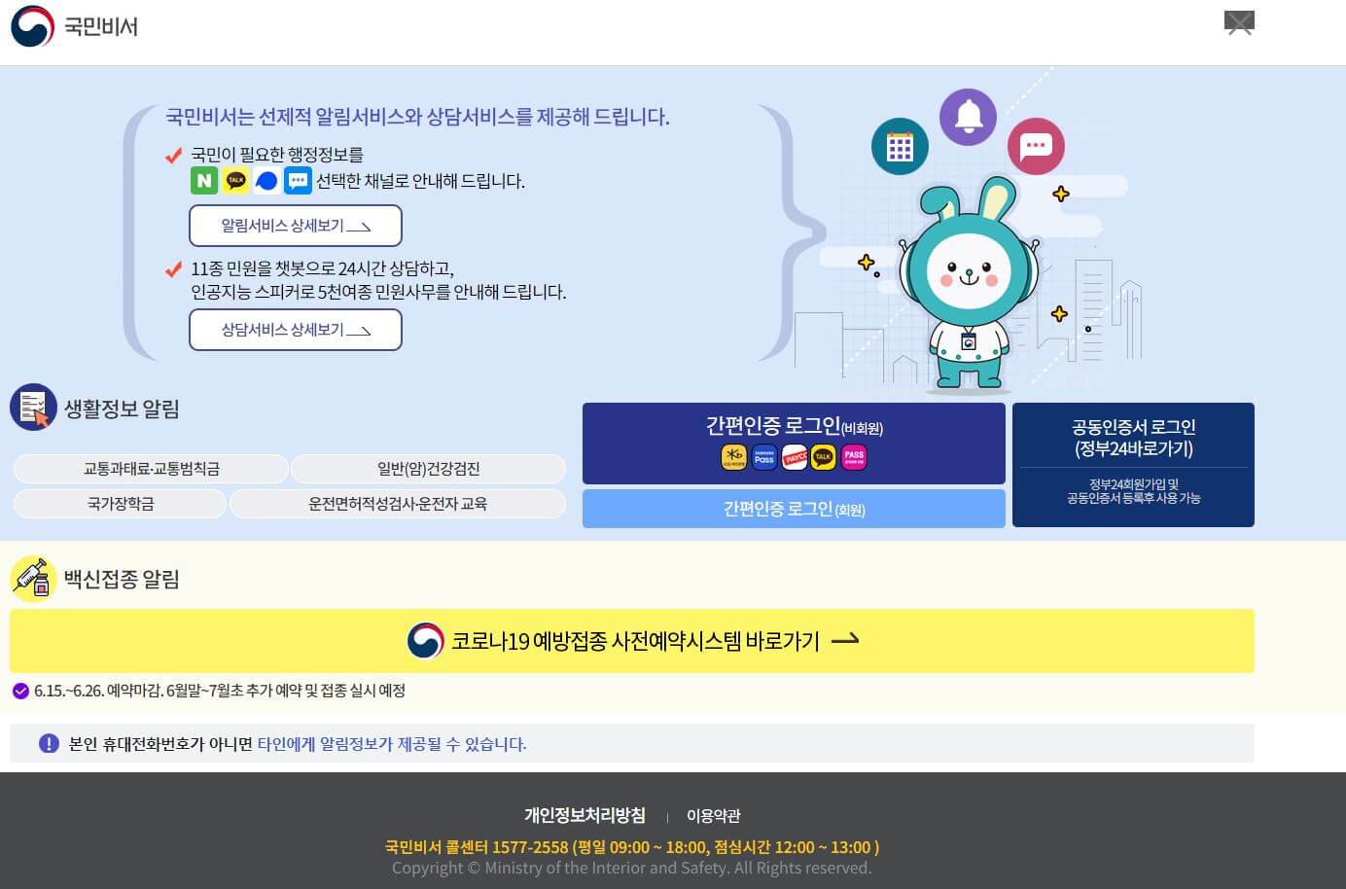This screenshot has height=889, width=1346.
Task: Click the 생활정보 알림 document icon
Action: click(x=33, y=408)
